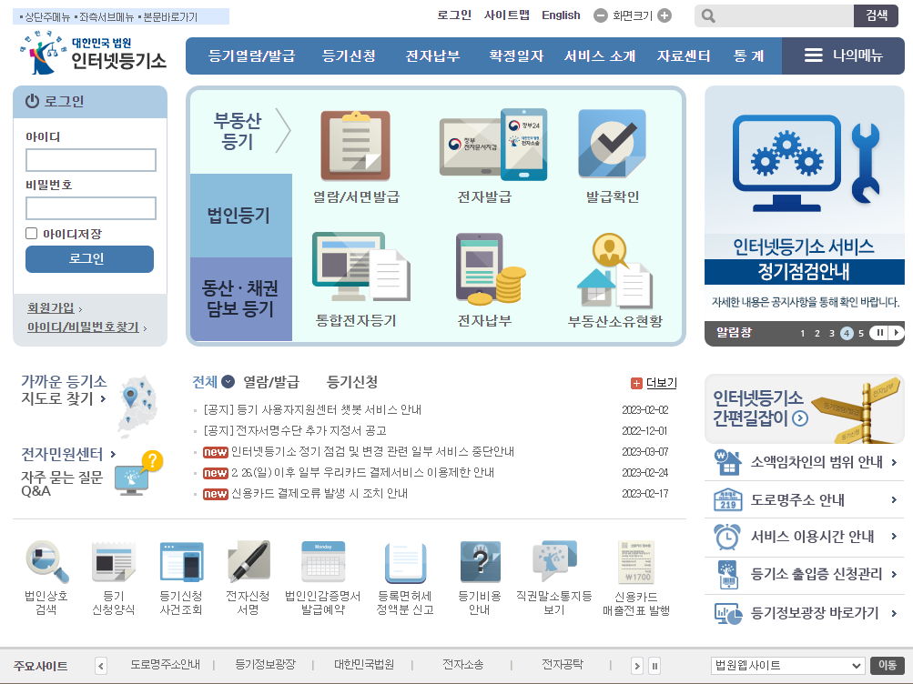The width and height of the screenshot is (913, 684).
Task: Open the 등기신청 top menu
Action: (349, 55)
